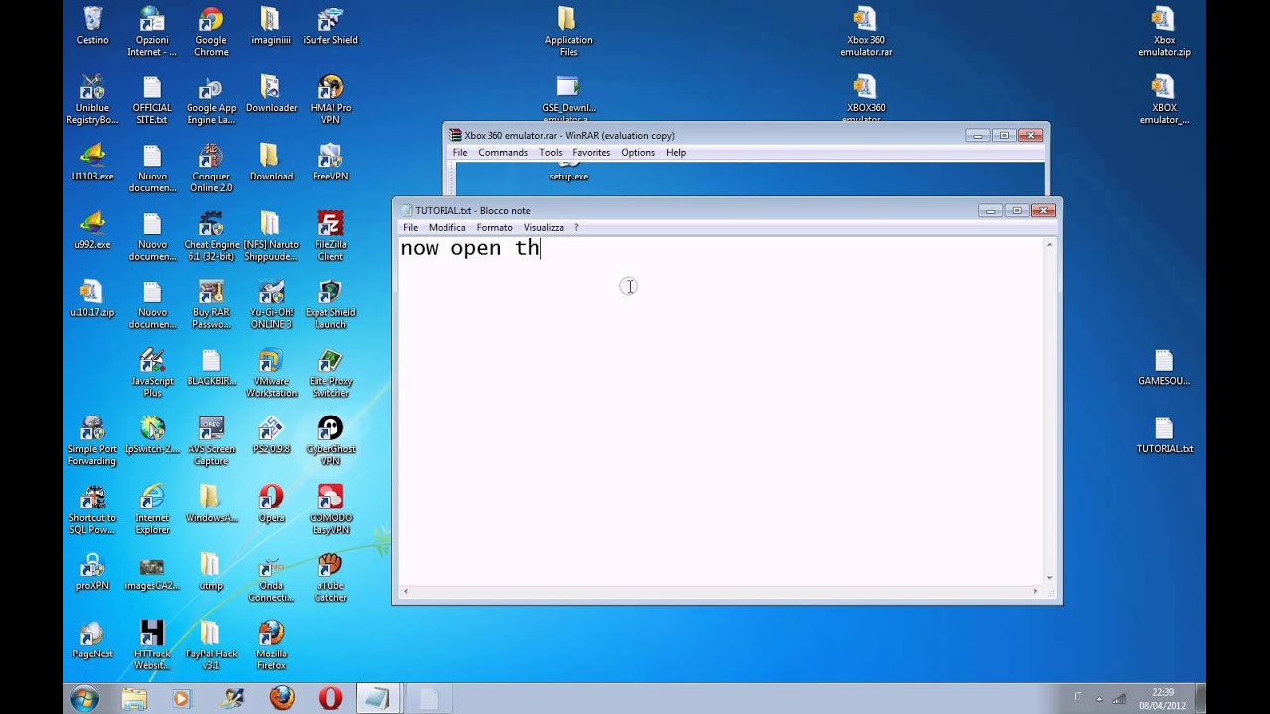Open VMware Workstation shortcut
The image size is (1270, 714).
point(271,374)
